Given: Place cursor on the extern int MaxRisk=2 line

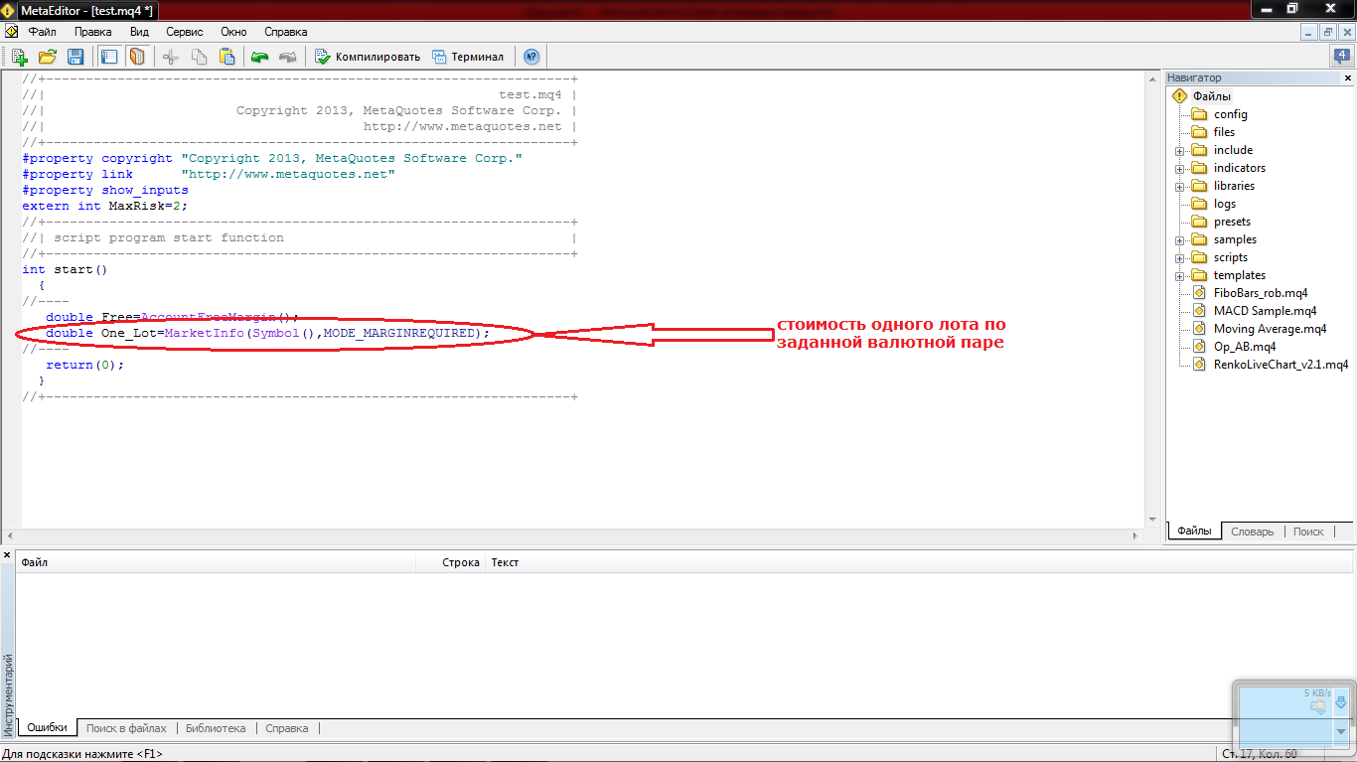Looking at the screenshot, I should click(x=104, y=206).
